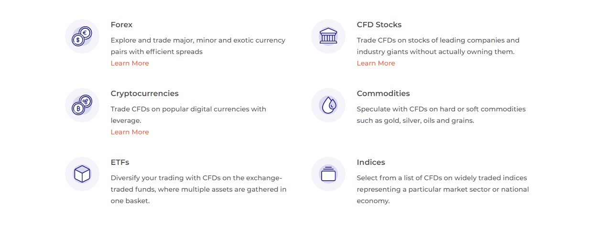The image size is (607, 227).
Task: Select the Forex heading
Action: point(121,24)
